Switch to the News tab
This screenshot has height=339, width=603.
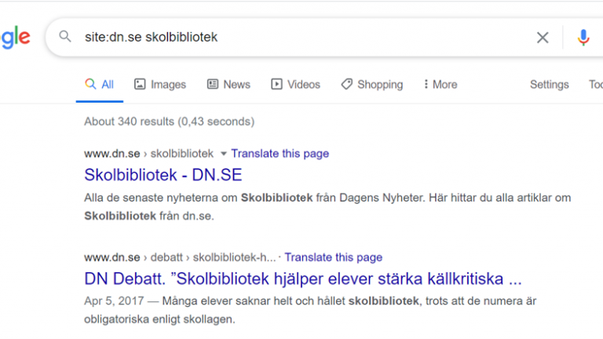[x=228, y=84]
